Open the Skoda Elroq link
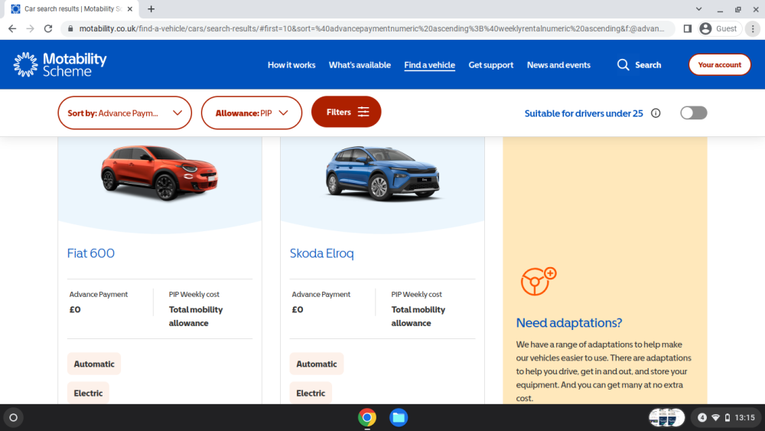 coord(321,253)
